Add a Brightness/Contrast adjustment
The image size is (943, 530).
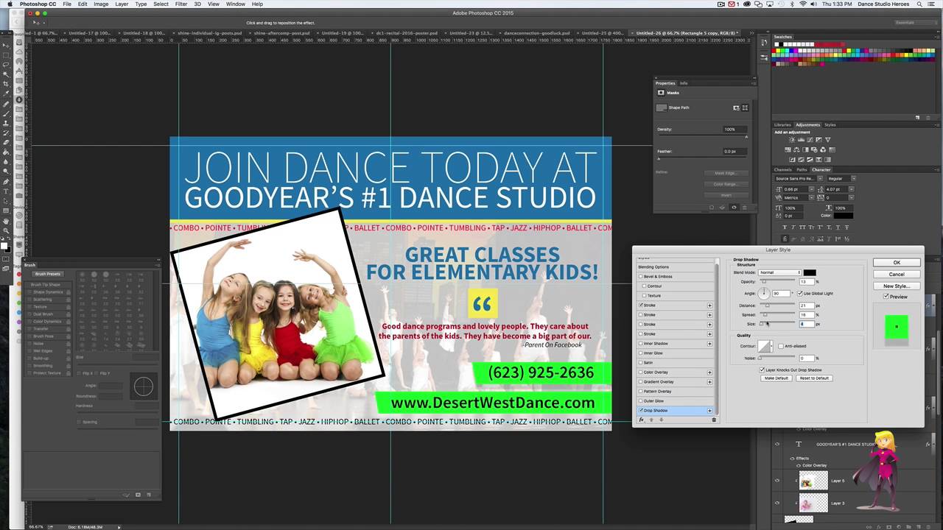coord(792,140)
